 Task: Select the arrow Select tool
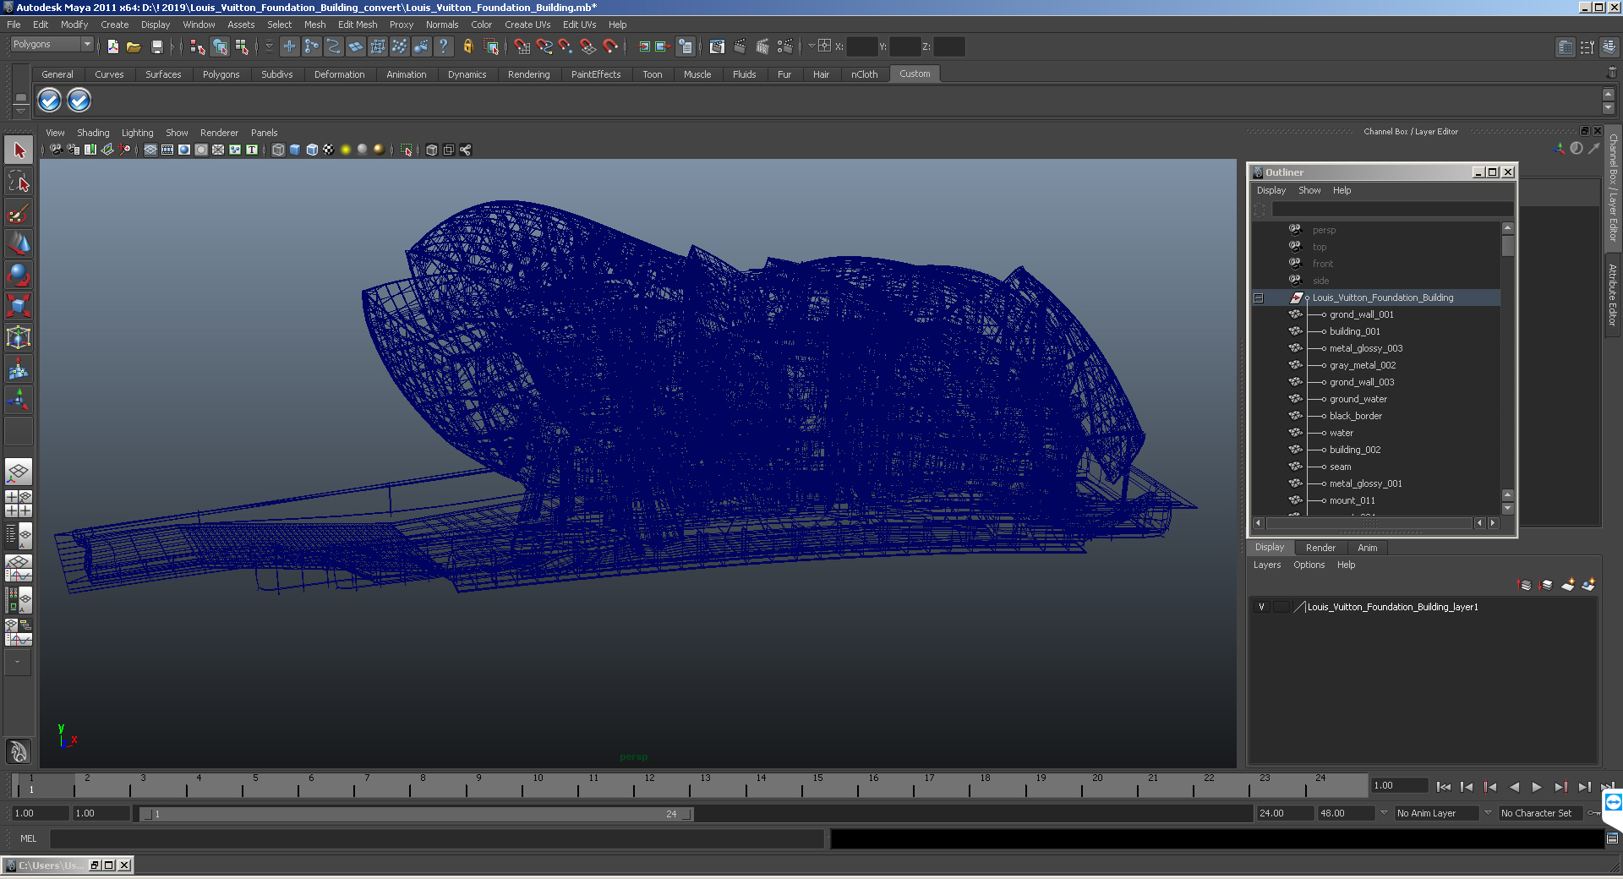[x=19, y=150]
